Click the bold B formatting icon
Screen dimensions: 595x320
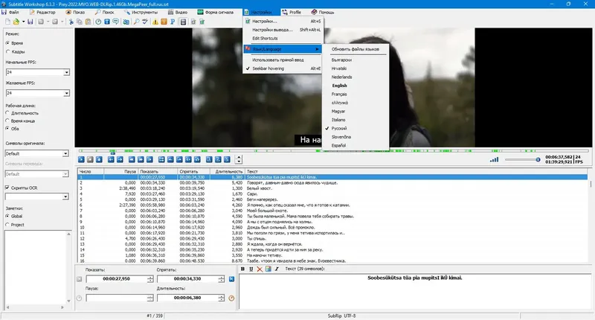tap(243, 269)
